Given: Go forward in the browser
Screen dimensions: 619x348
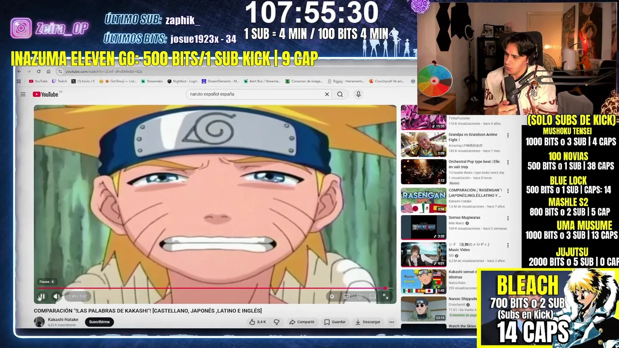Looking at the screenshot, I should click(x=29, y=72).
